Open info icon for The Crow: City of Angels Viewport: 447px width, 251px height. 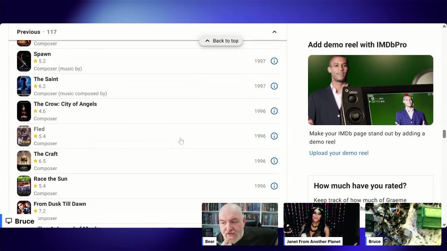pyautogui.click(x=274, y=111)
